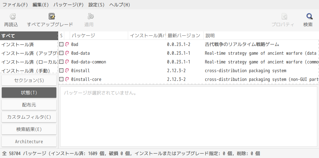Screen dimensions: 319x158
Task: Click the Mark All Upgrades (すべてアップグレード) icon
Action: 52,16
